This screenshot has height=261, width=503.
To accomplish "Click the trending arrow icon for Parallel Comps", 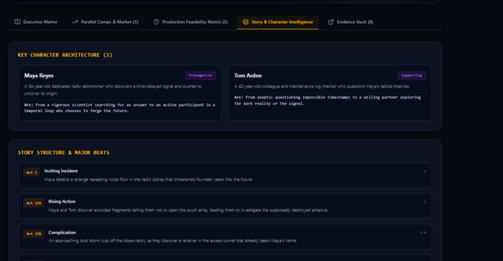I will (x=75, y=22).
